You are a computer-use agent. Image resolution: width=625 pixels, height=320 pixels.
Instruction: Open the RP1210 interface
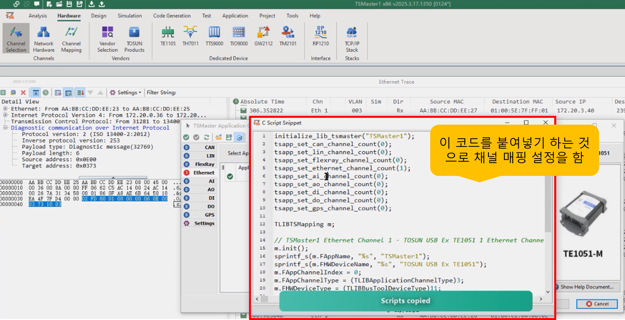click(321, 36)
